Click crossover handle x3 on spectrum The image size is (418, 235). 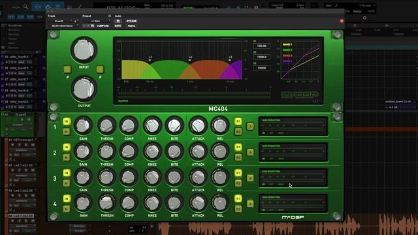pos(230,60)
